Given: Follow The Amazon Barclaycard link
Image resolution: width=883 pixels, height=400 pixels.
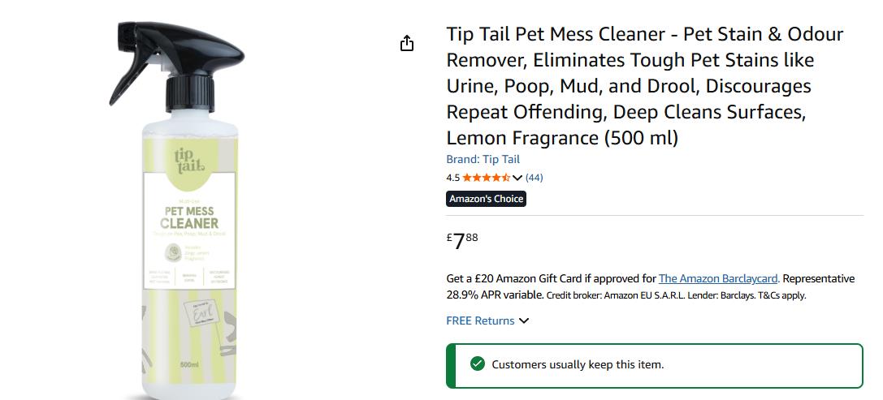Looking at the screenshot, I should 718,278.
